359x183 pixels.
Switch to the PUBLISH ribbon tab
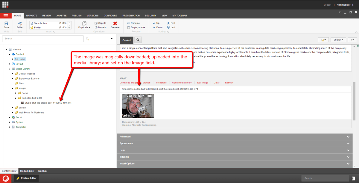point(76,15)
